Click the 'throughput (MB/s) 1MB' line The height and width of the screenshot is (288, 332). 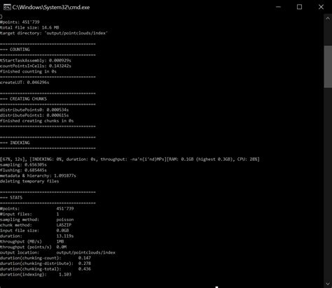pos(32,242)
